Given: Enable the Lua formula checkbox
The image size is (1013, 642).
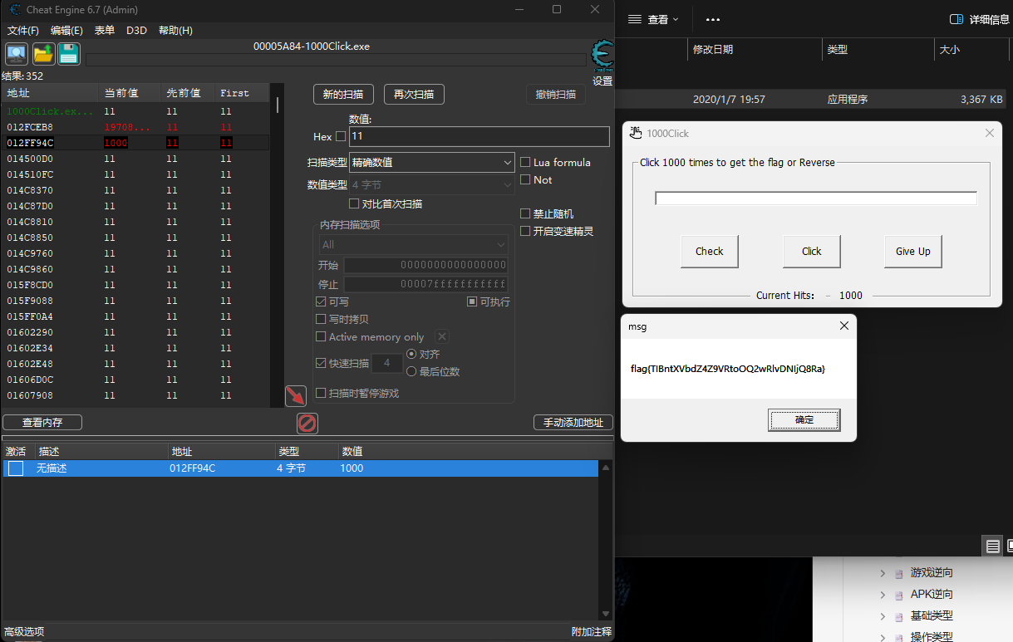Looking at the screenshot, I should click(525, 162).
